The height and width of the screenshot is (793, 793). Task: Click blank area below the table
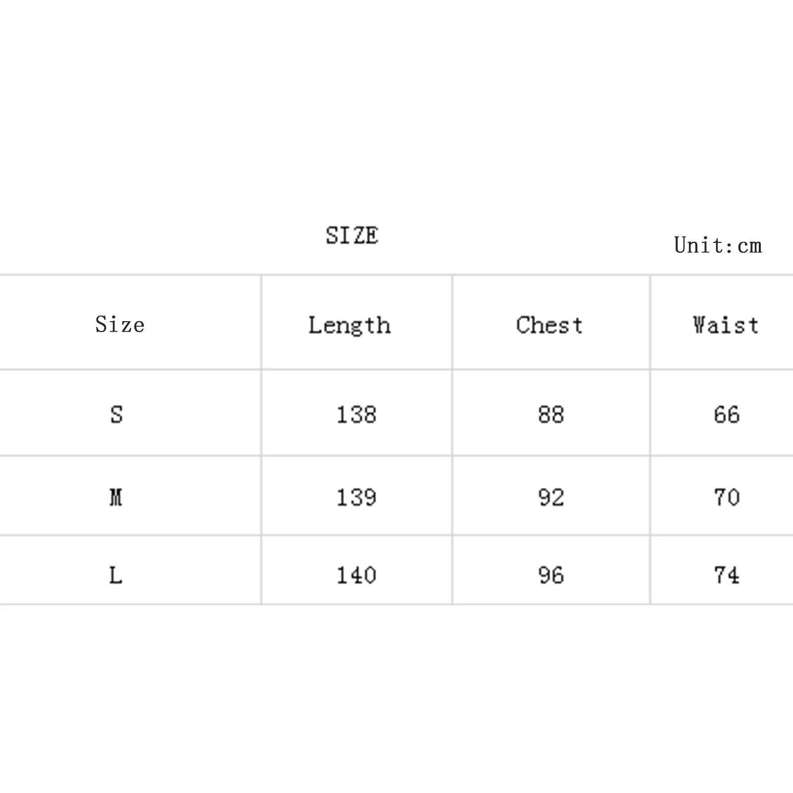(396, 704)
